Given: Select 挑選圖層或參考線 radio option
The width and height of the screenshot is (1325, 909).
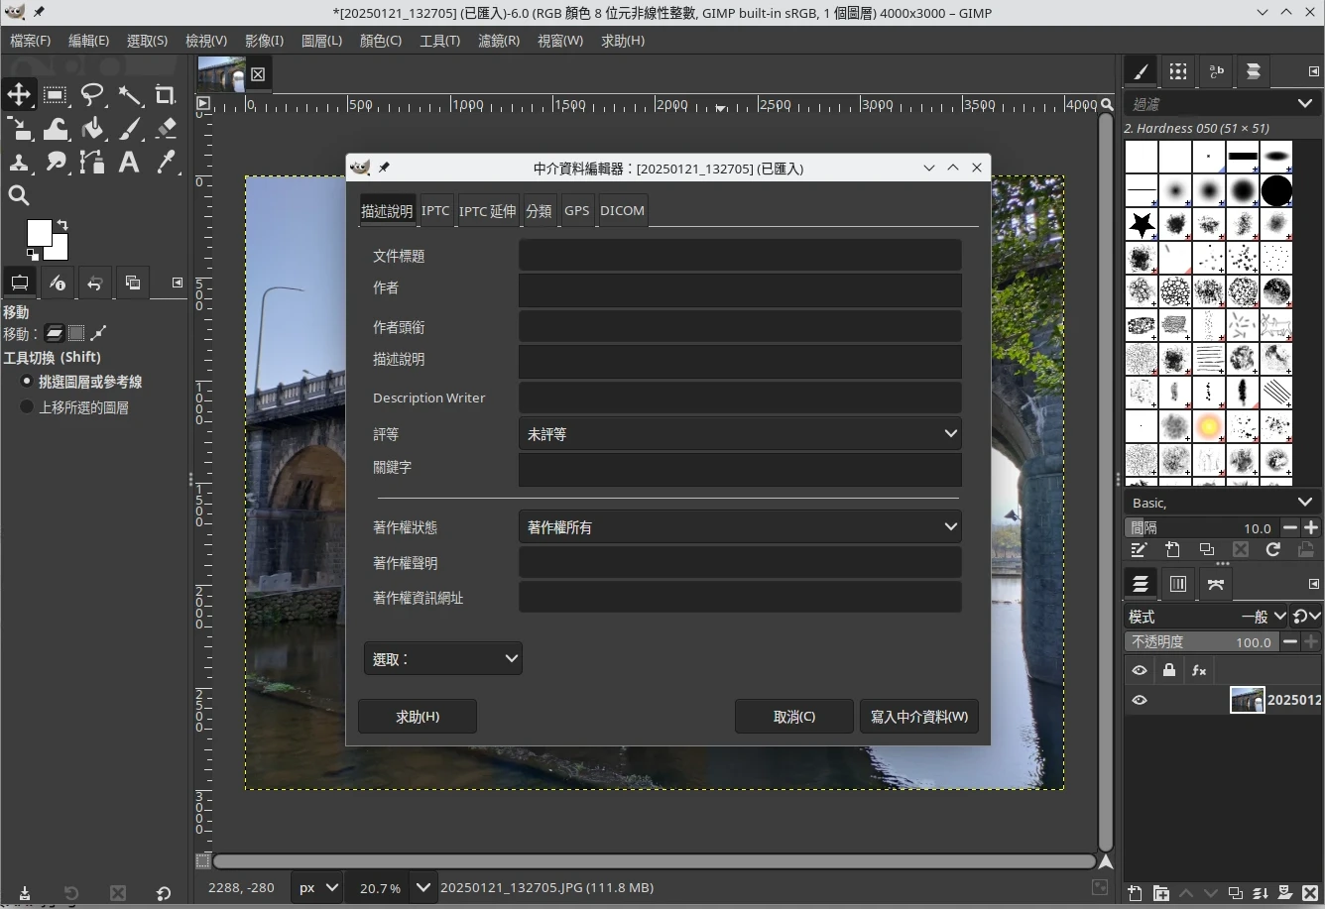Looking at the screenshot, I should point(28,382).
